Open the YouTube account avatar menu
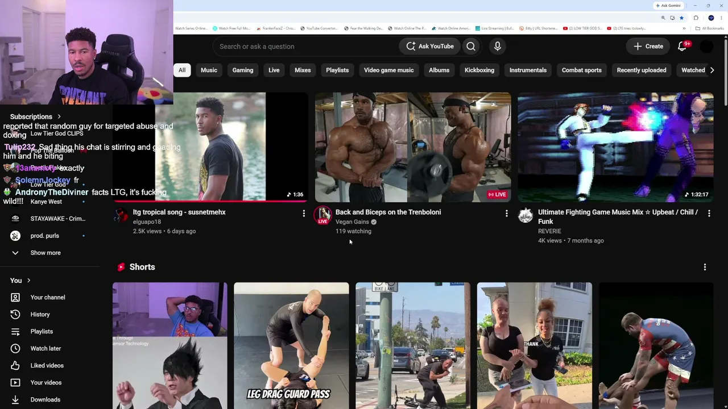 point(706,47)
